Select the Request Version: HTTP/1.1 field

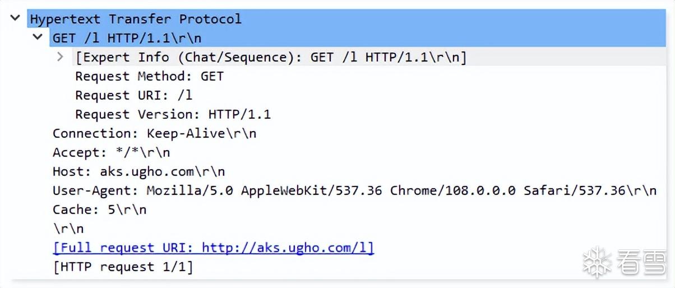pos(173,114)
